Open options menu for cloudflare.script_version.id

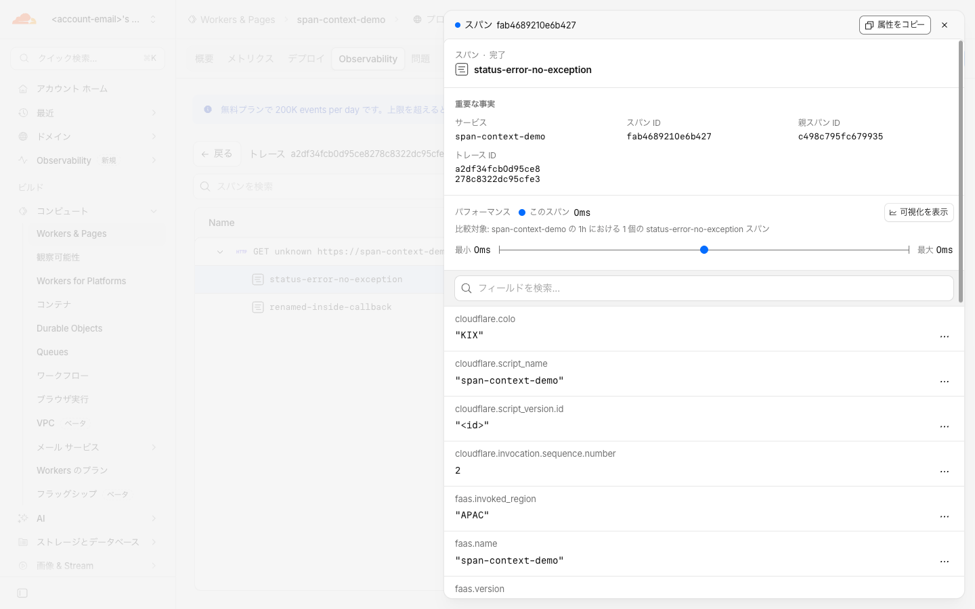click(x=945, y=426)
